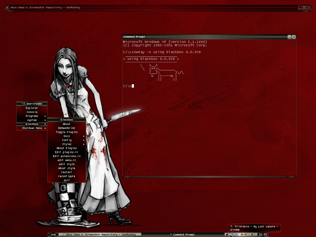Choose edit menu.rc
This screenshot has height=237, width=316.
(x=67, y=160)
